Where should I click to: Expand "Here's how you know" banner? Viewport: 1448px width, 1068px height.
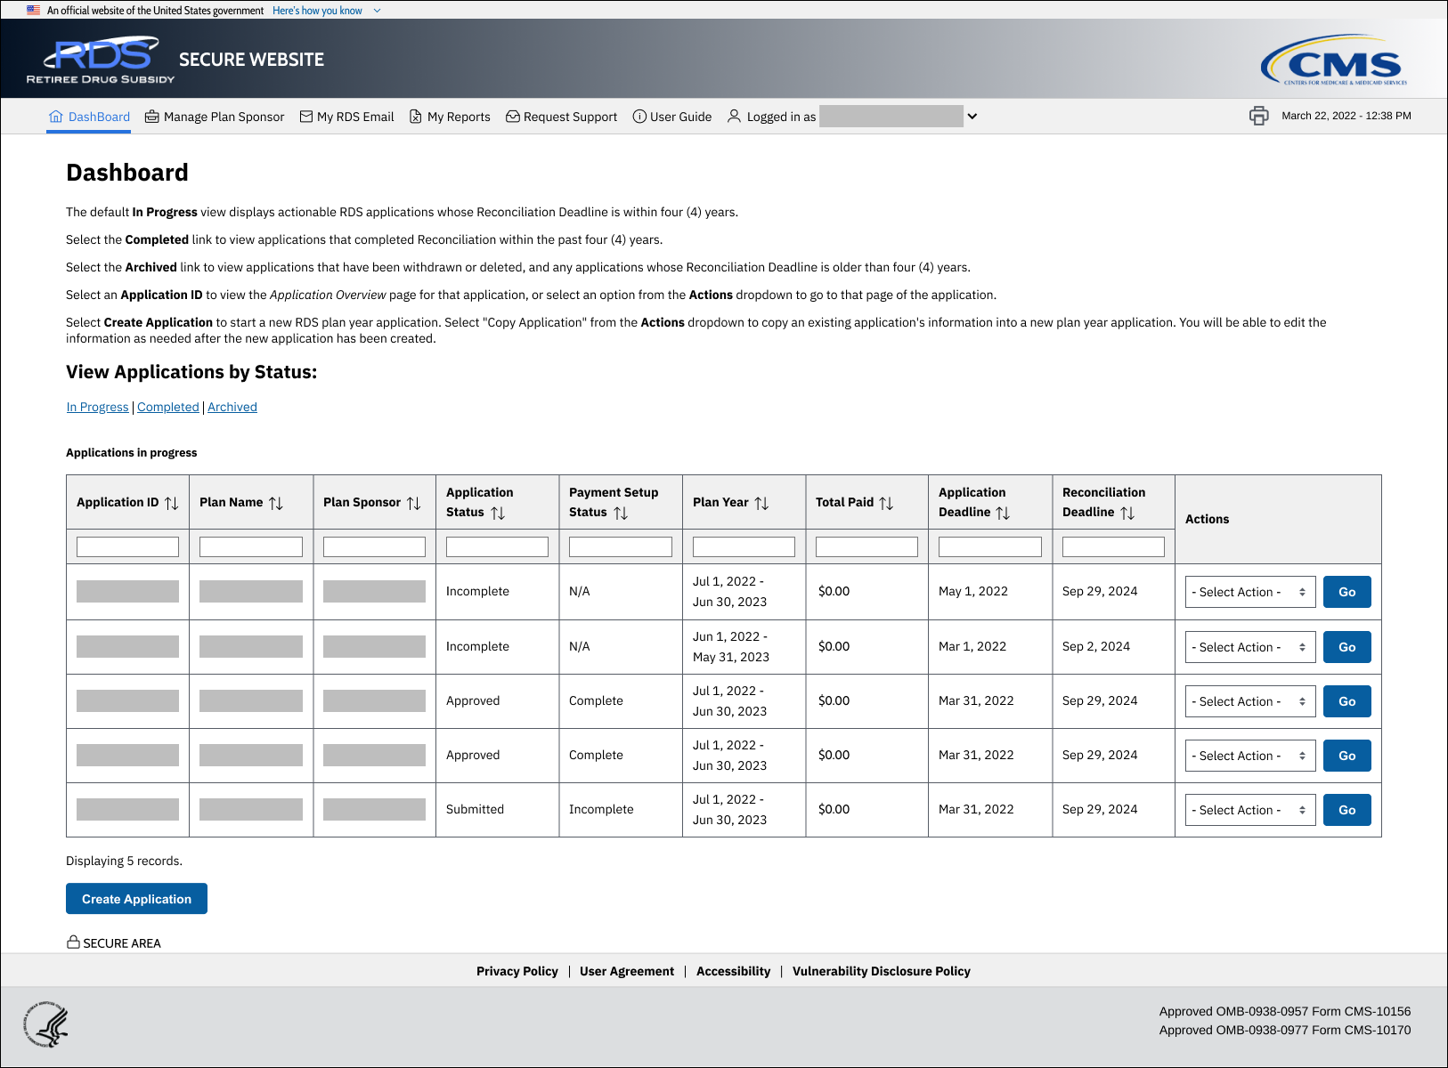pyautogui.click(x=326, y=11)
